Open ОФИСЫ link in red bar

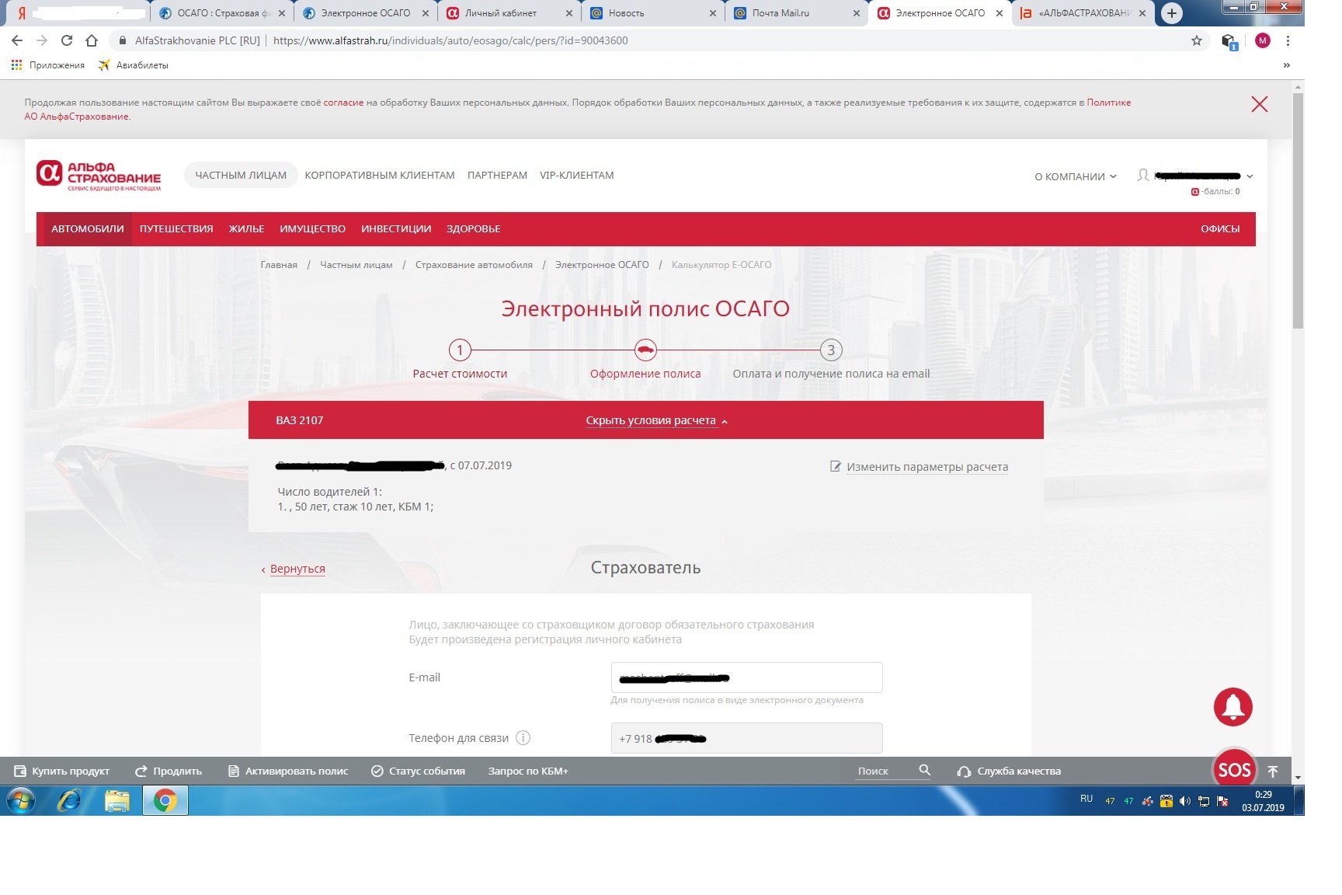click(1220, 229)
